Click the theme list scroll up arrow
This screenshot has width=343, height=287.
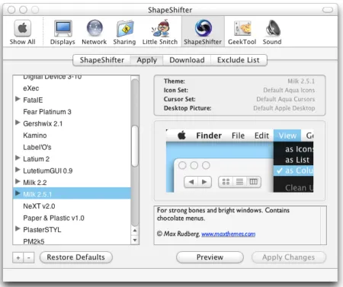pyautogui.click(x=135, y=231)
